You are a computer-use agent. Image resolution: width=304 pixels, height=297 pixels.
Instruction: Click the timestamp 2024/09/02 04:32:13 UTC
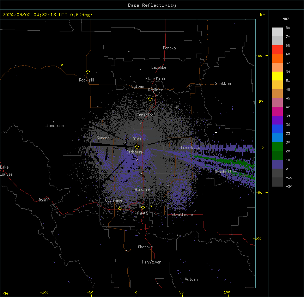click(x=35, y=15)
